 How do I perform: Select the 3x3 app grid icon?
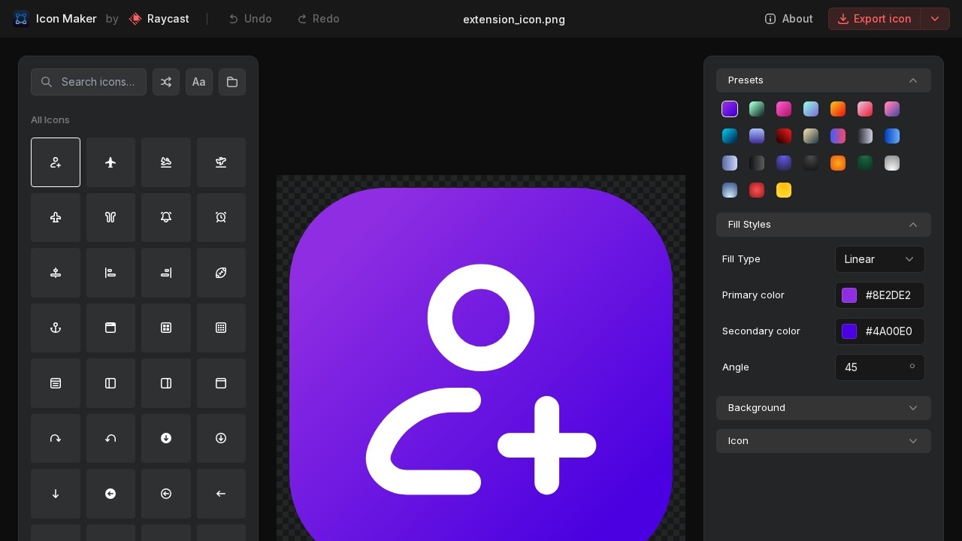221,328
